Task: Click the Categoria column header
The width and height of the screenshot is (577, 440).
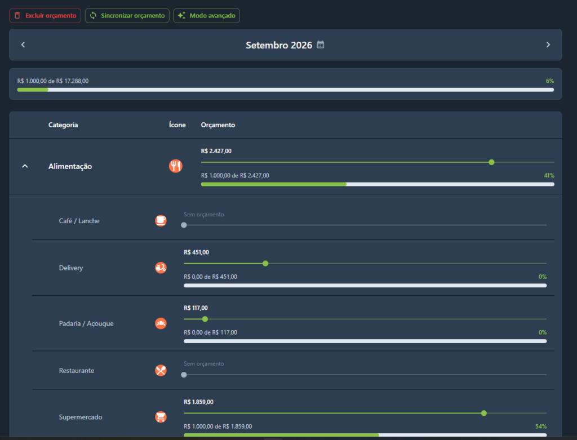Action: pyautogui.click(x=63, y=125)
